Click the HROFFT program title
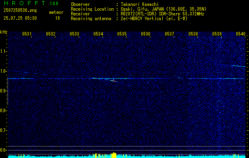This screenshot has height=158, width=249. coord(25,3)
